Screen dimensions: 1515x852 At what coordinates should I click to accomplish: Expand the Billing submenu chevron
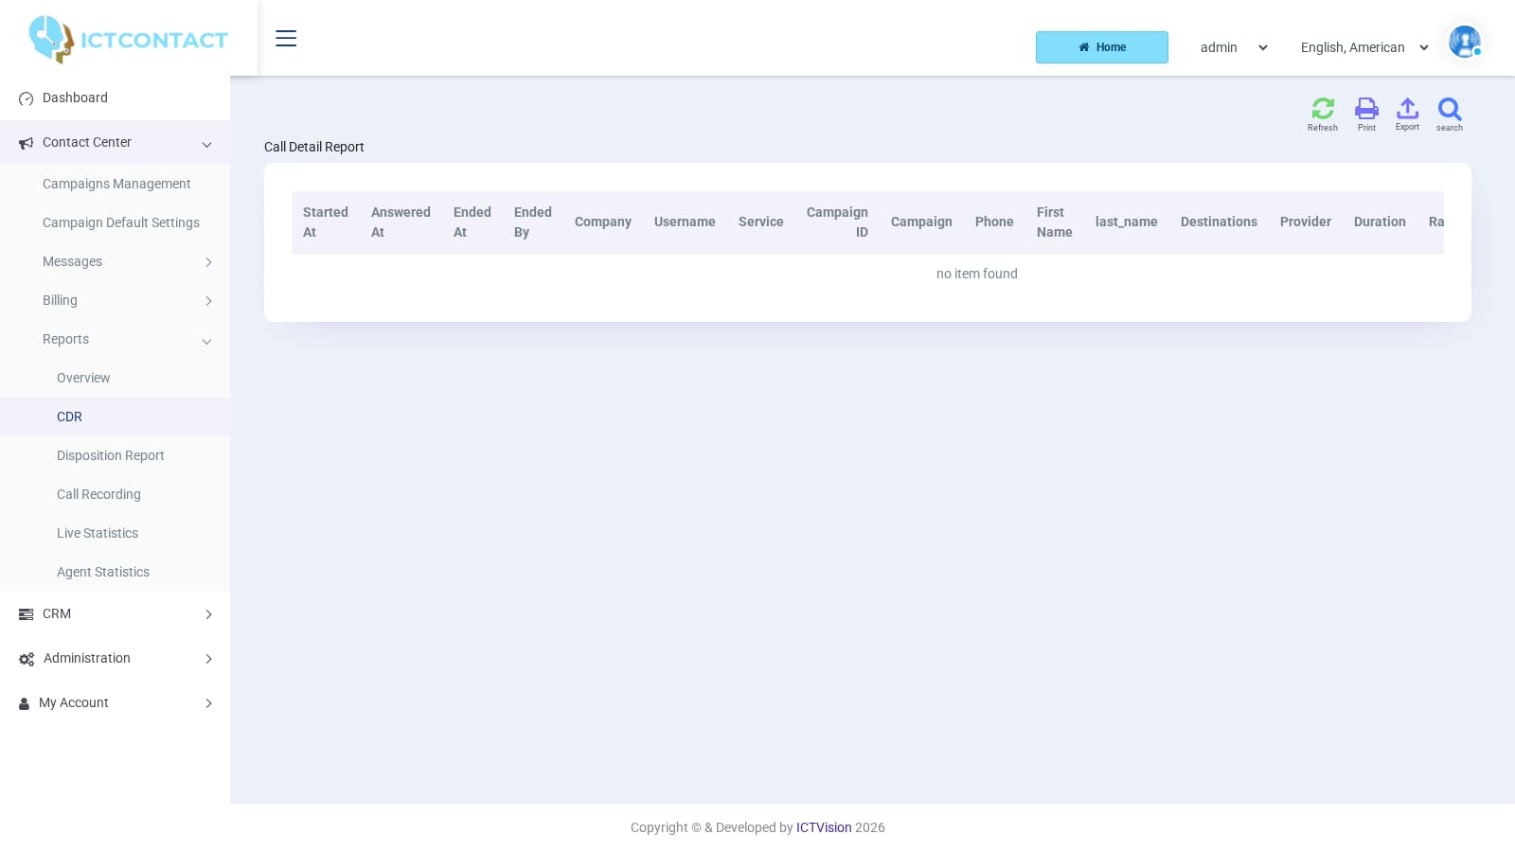point(208,301)
